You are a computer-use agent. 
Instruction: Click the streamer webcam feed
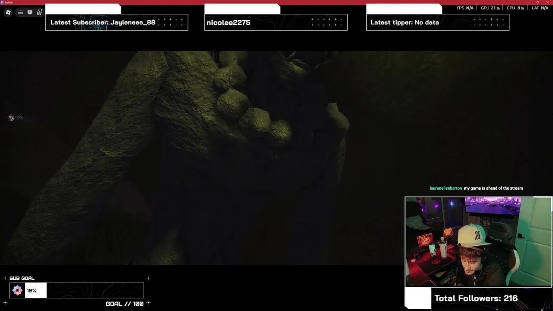click(478, 242)
